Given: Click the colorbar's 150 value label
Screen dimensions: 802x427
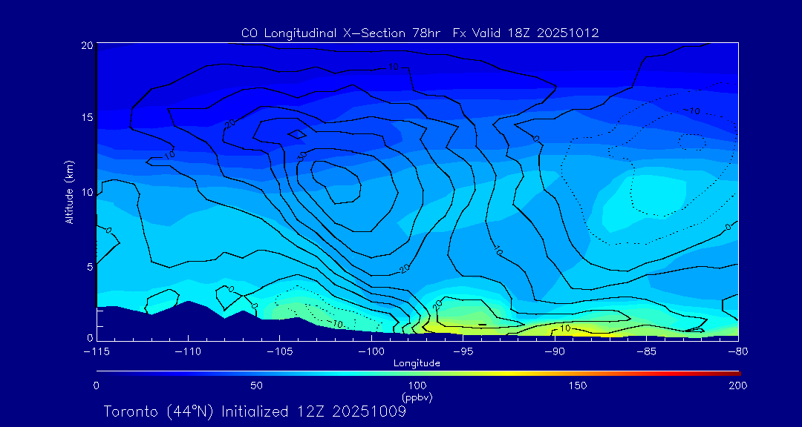Looking at the screenshot, I should 578,385.
